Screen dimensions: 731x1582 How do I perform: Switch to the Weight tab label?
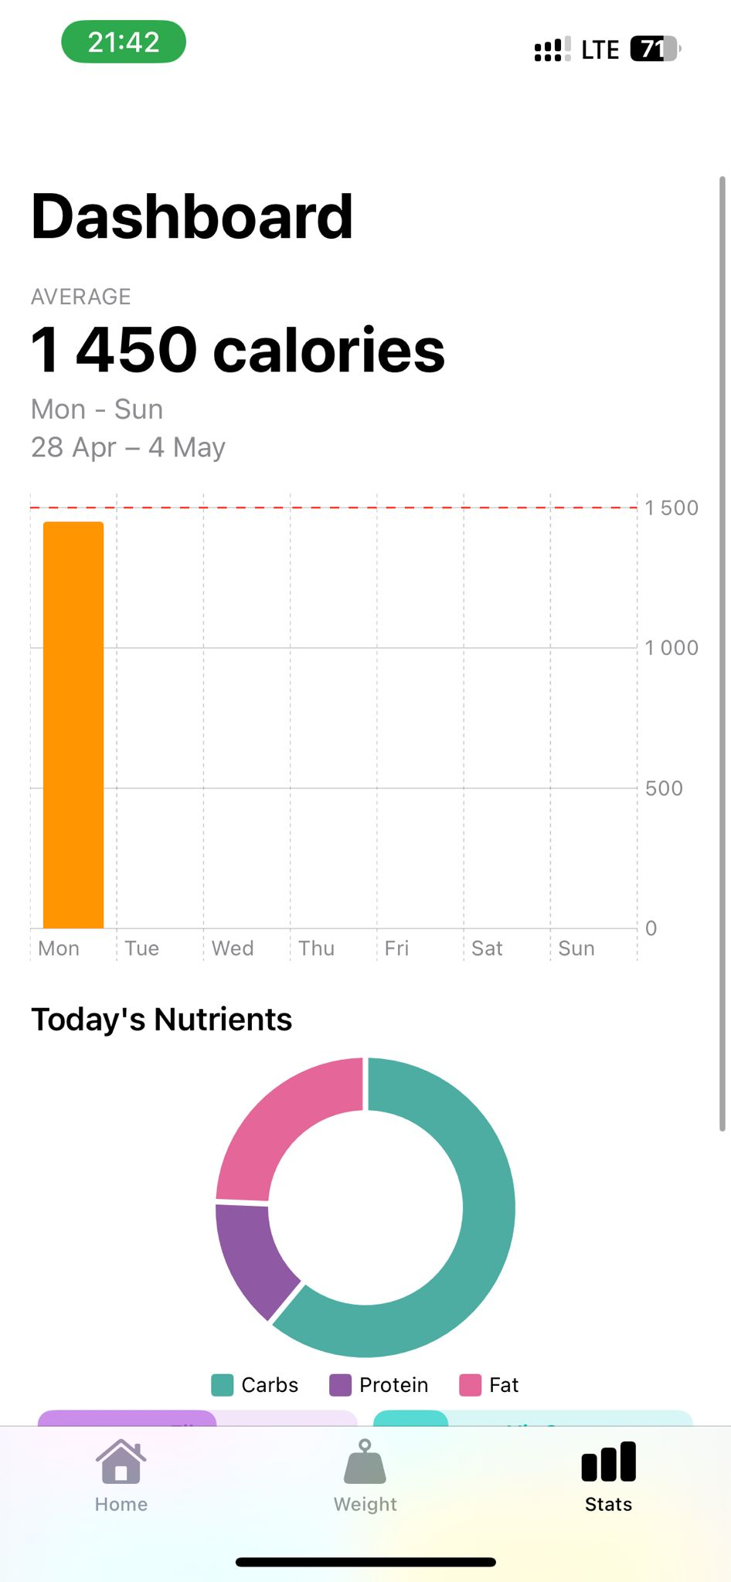tap(365, 1504)
